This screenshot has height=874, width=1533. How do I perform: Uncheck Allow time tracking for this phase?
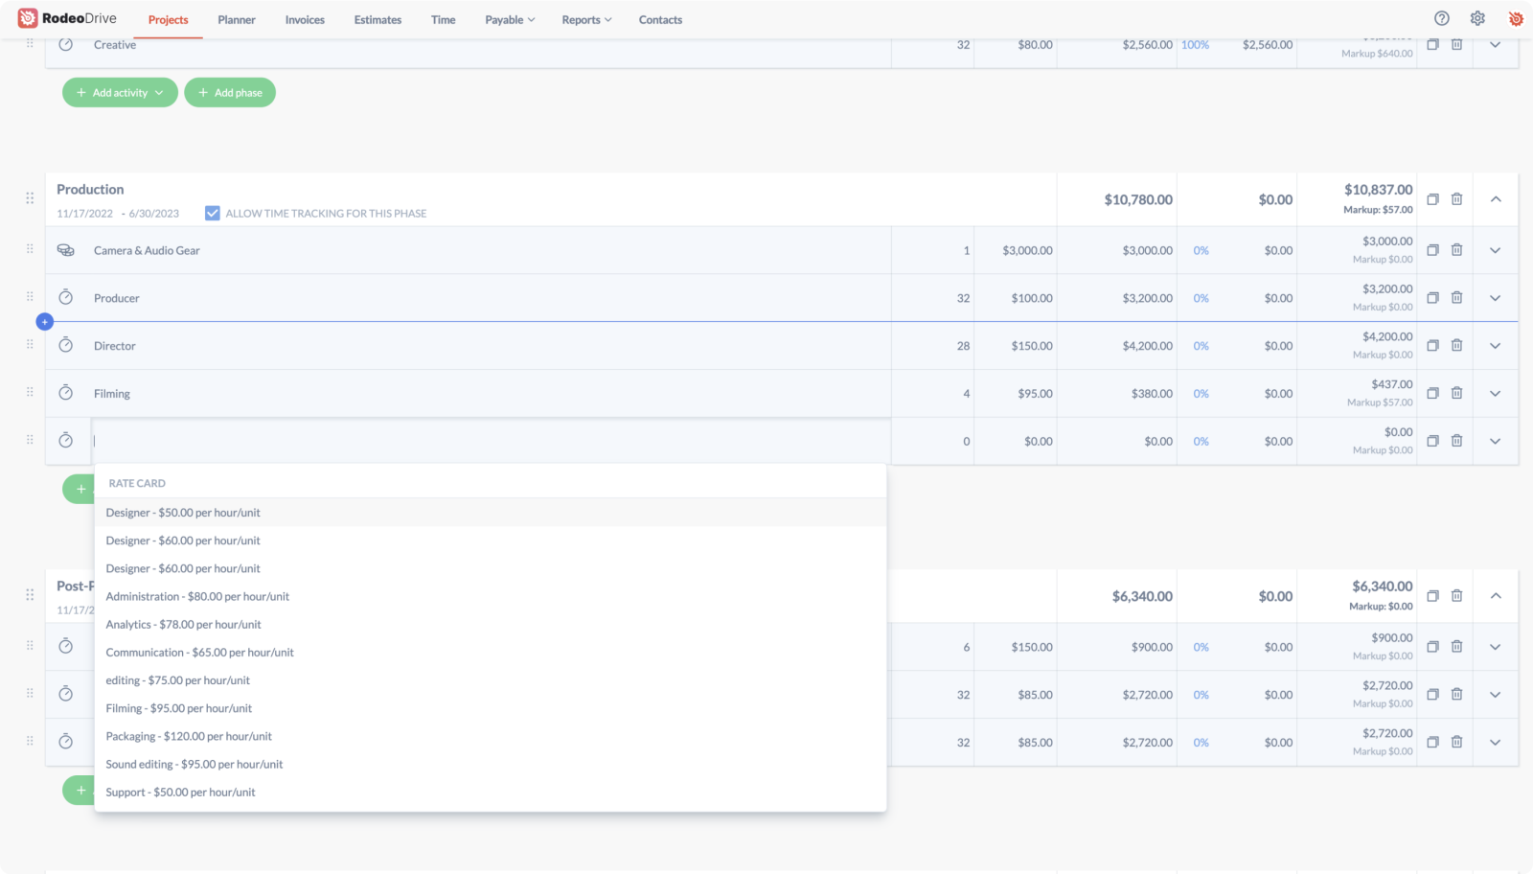coord(213,213)
